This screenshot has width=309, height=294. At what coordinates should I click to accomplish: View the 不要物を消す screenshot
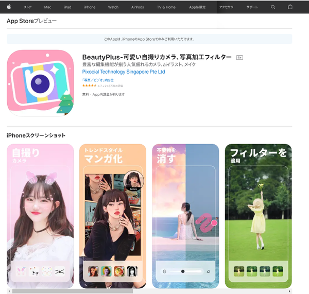click(185, 216)
